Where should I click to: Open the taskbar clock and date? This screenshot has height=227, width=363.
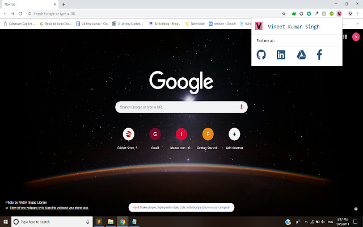pyautogui.click(x=343, y=222)
